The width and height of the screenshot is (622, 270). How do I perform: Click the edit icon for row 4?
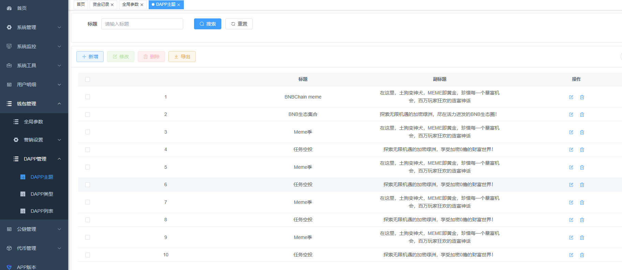(571, 150)
